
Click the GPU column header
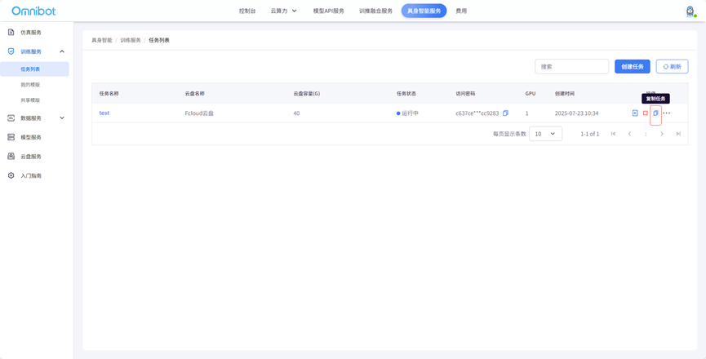click(x=530, y=94)
